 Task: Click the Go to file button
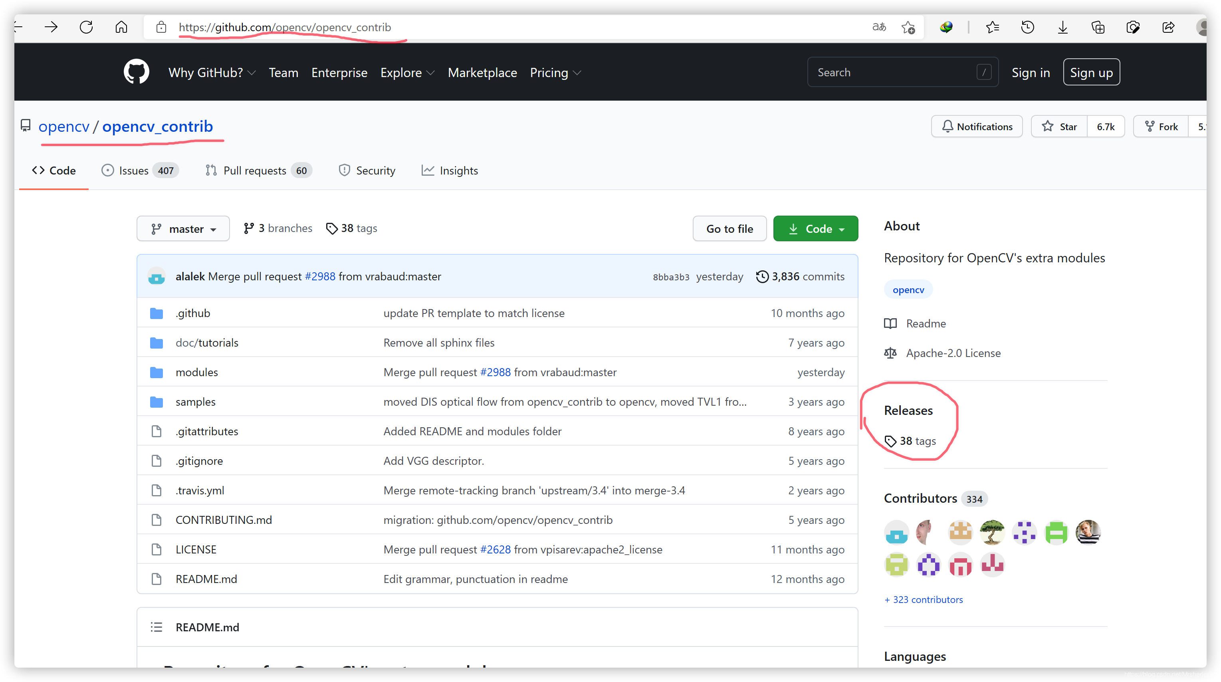click(729, 229)
